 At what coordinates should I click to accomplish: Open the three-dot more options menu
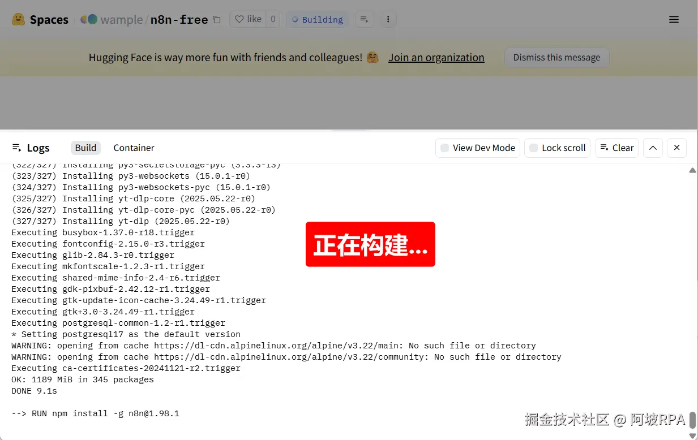pos(388,19)
